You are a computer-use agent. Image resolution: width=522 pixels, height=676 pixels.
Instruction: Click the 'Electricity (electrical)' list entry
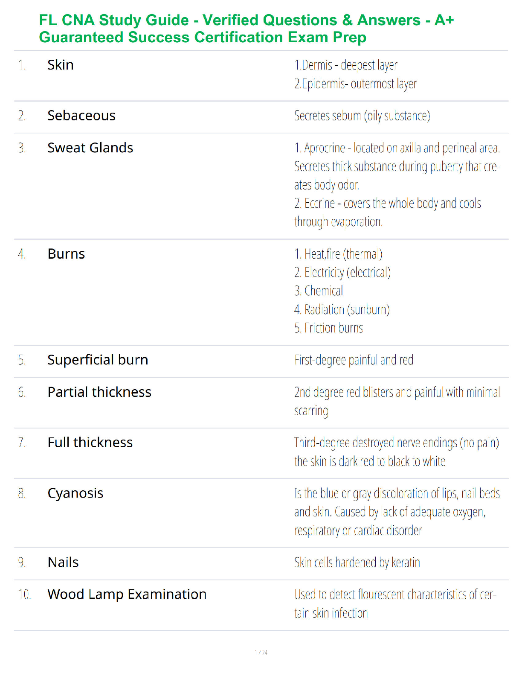pos(342,272)
